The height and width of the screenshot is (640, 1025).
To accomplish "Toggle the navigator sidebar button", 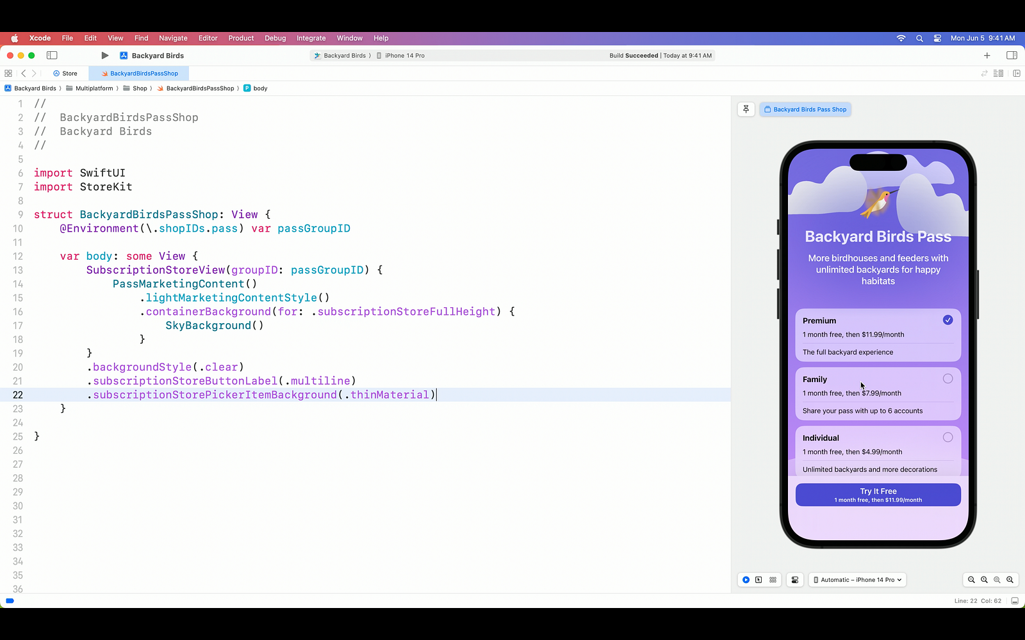I will point(53,56).
